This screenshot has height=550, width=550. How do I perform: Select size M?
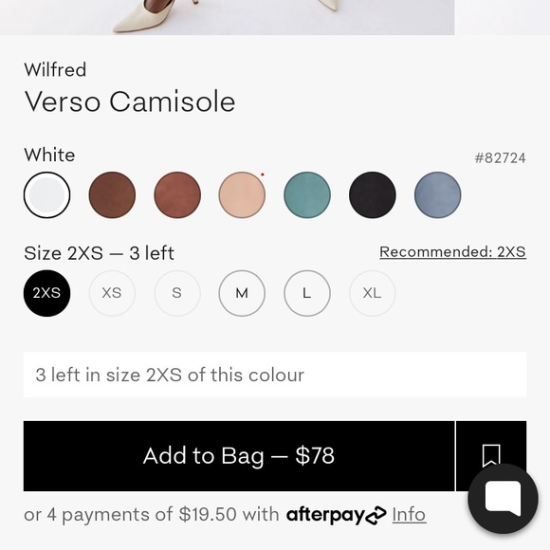pyautogui.click(x=242, y=293)
